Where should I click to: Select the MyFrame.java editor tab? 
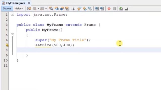tap(16, 3)
